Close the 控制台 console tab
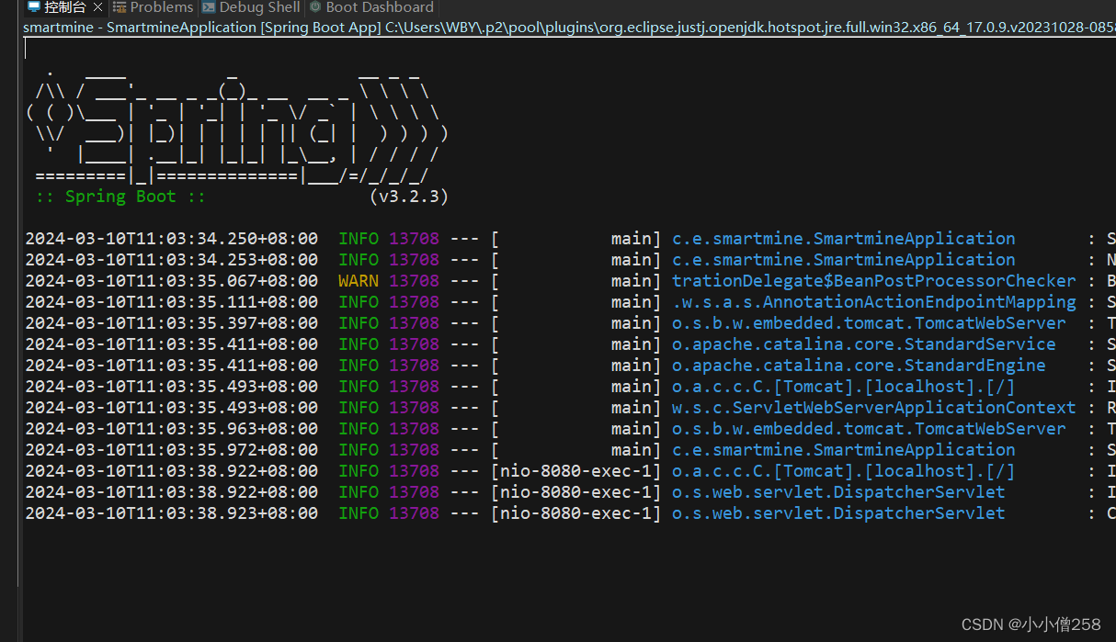The width and height of the screenshot is (1116, 642). pyautogui.click(x=97, y=7)
